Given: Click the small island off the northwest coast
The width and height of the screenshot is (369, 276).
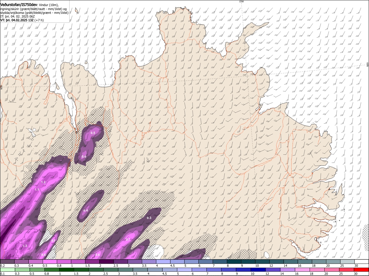Looking at the screenshot, I should point(77,11).
